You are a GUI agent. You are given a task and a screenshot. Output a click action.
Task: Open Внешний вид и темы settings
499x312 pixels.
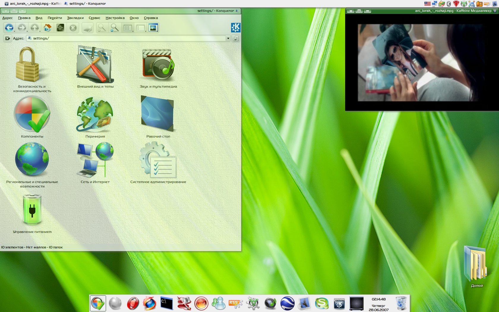pyautogui.click(x=95, y=67)
